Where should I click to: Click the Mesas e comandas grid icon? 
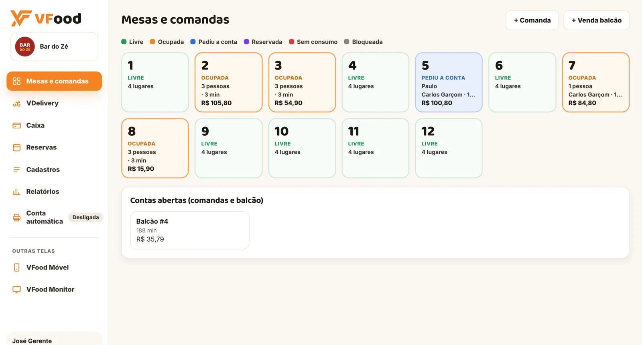[16, 81]
